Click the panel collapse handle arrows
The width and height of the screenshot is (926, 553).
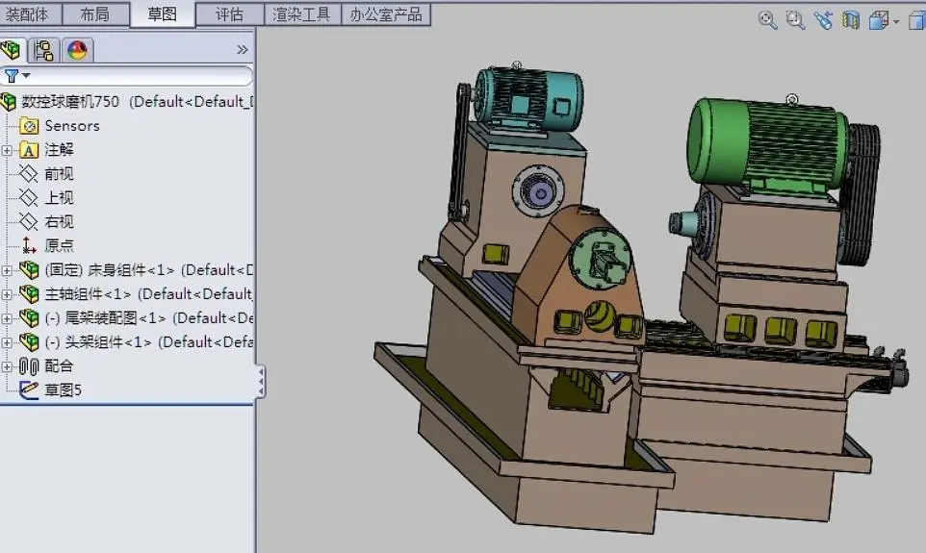click(x=261, y=381)
